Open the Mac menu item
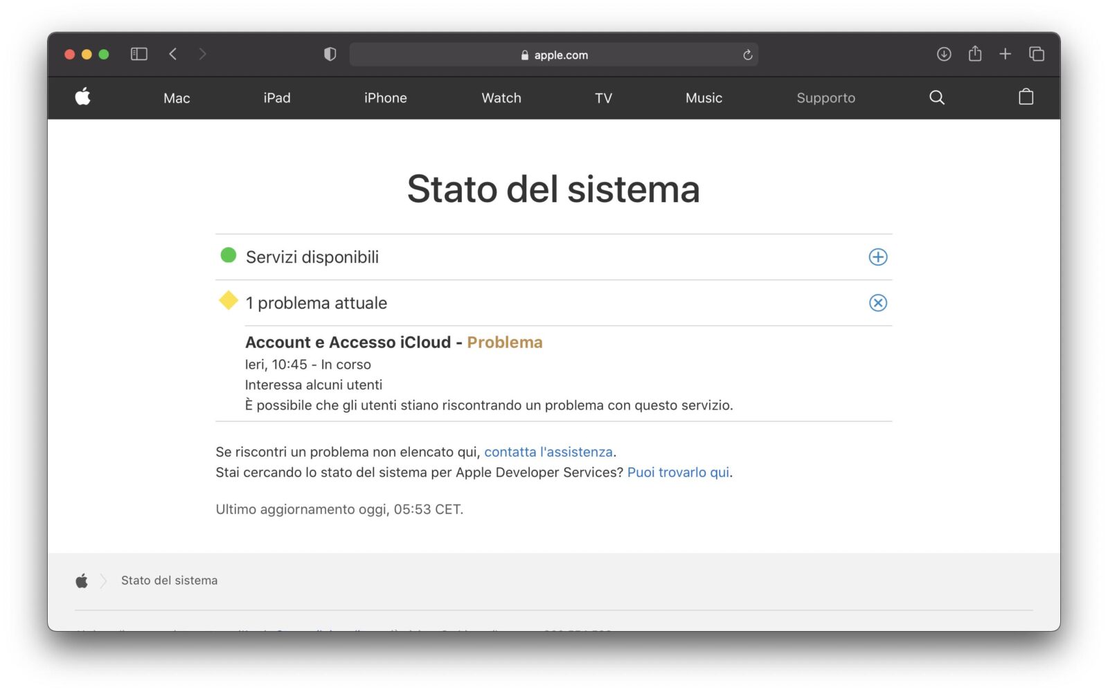1108x694 pixels. pyautogui.click(x=177, y=98)
